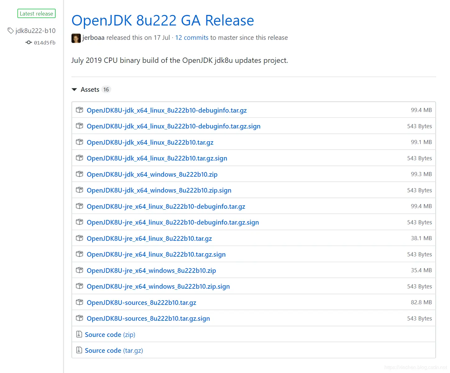This screenshot has width=450, height=373.
Task: Click the tag icon next to jdk8u222-b10
Action: 11,30
